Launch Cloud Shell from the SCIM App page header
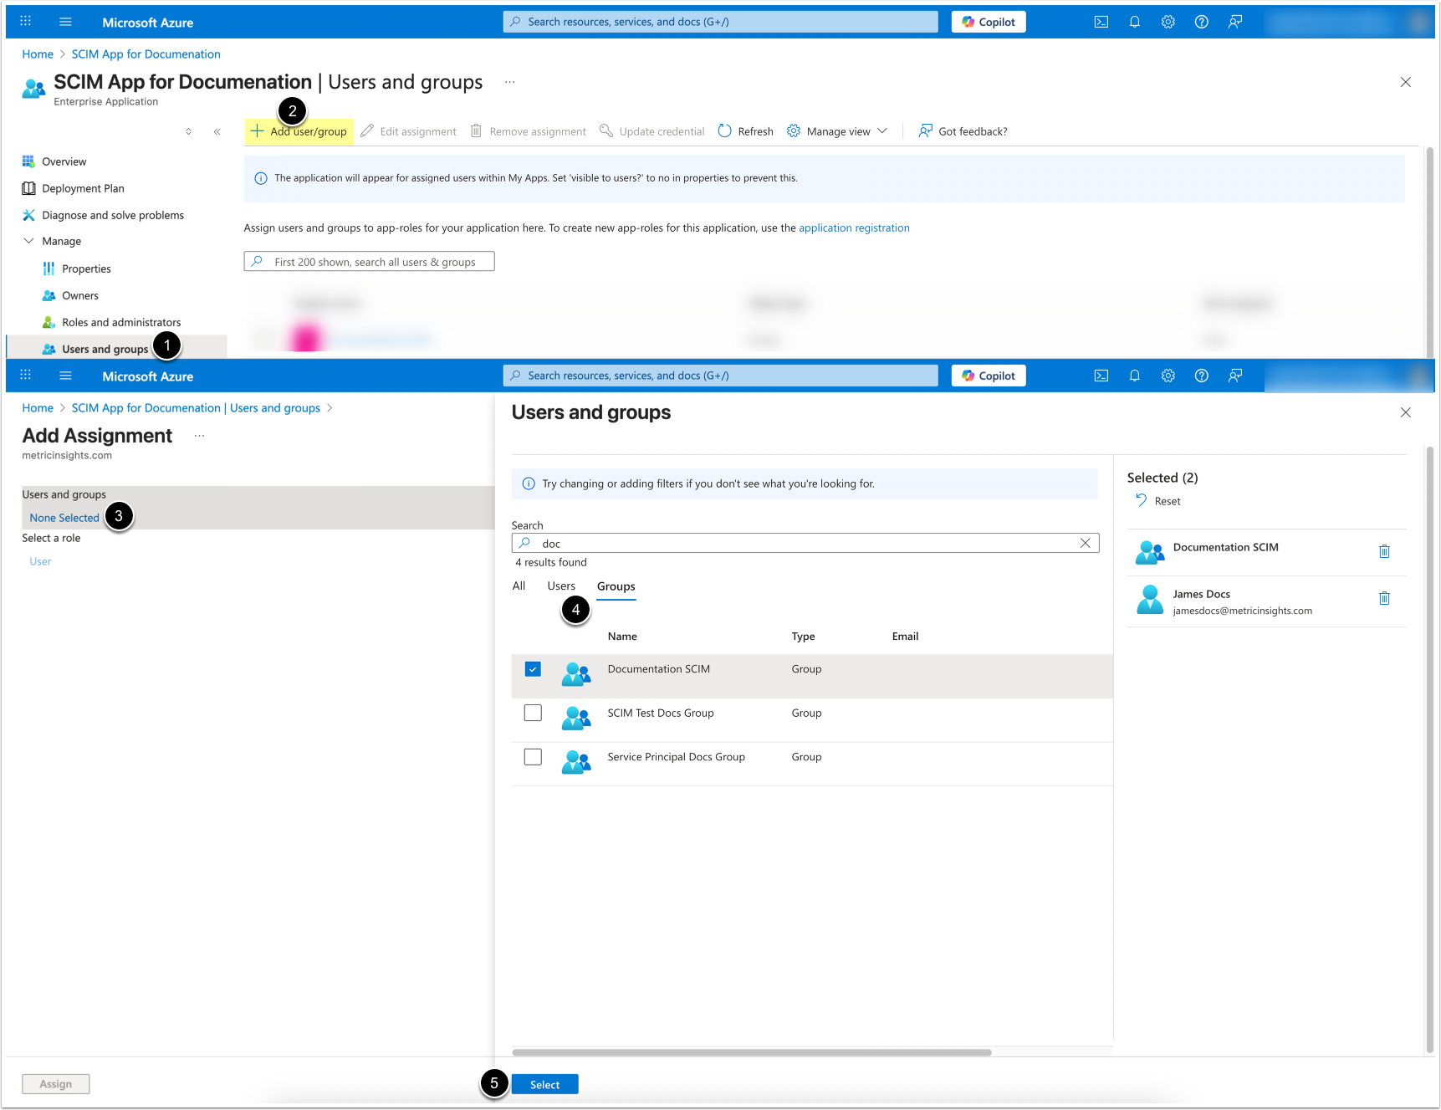1441x1110 pixels. tap(1101, 22)
